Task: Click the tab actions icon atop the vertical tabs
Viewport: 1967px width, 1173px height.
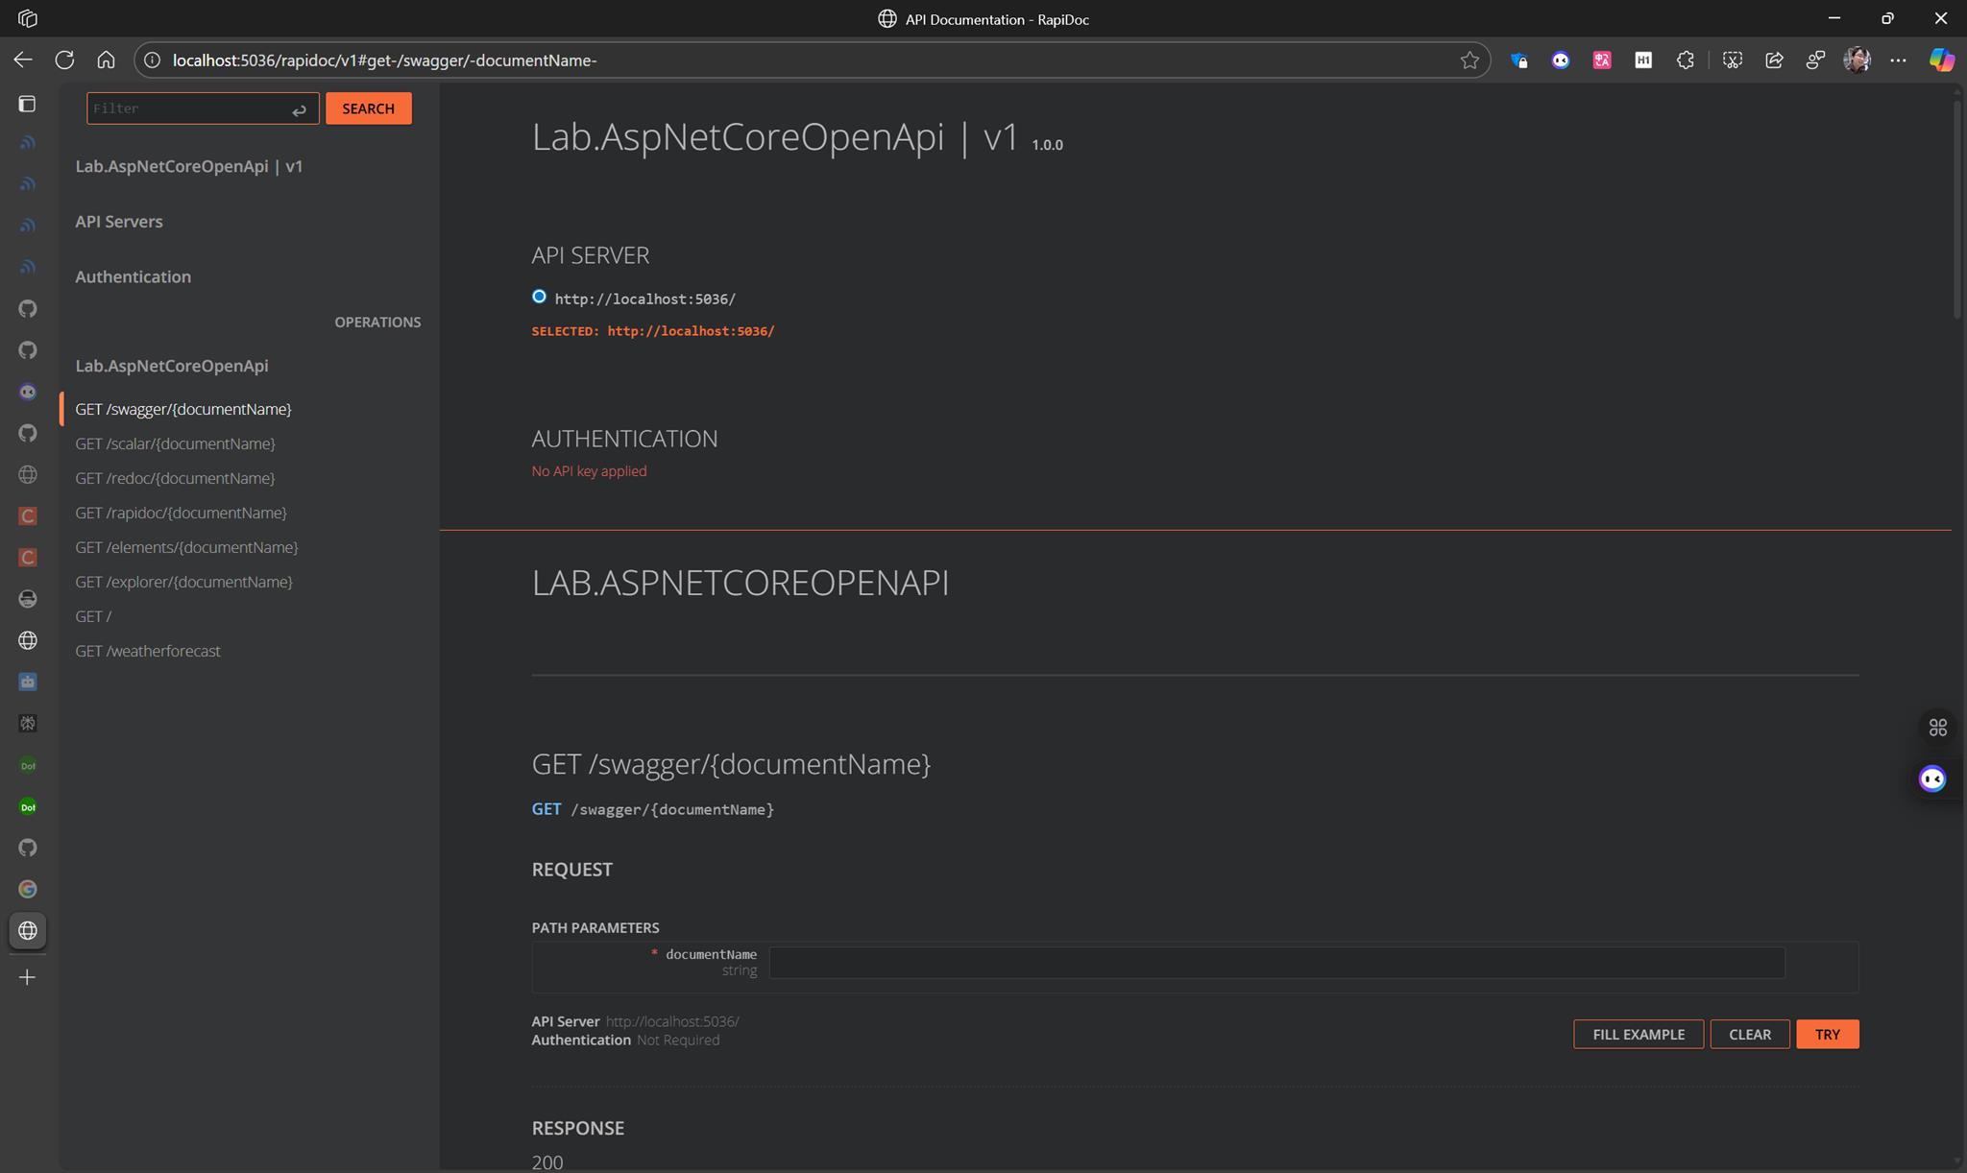Action: pos(27,104)
